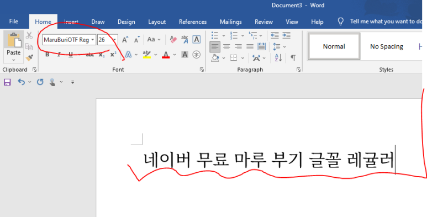Toggle Italic formatting

[x=59, y=55]
